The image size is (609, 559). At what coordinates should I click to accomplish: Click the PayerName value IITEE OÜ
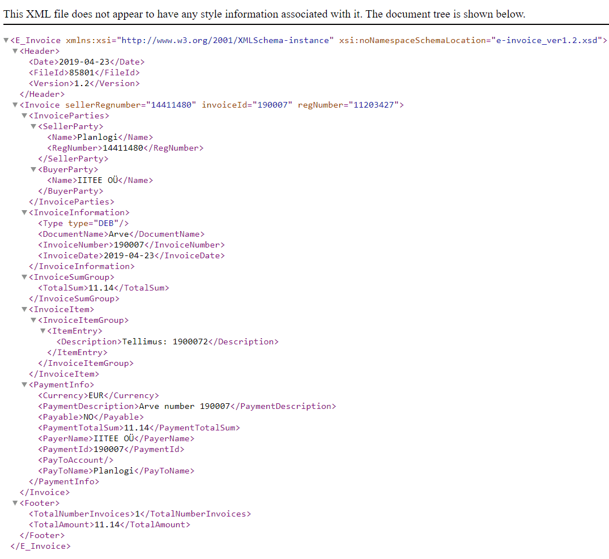[114, 439]
